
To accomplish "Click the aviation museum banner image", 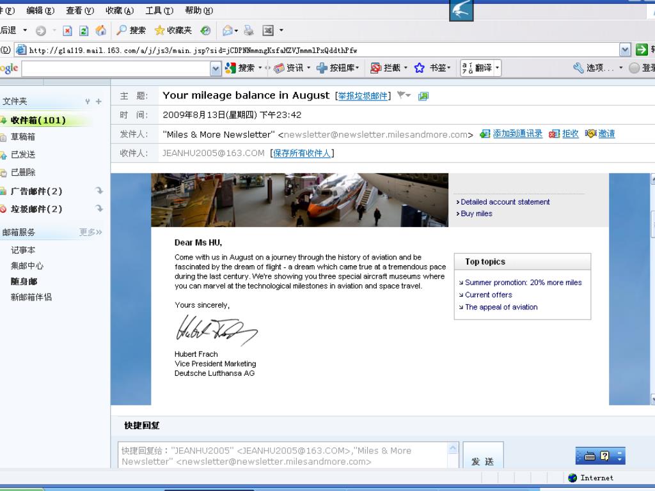I will [x=299, y=200].
